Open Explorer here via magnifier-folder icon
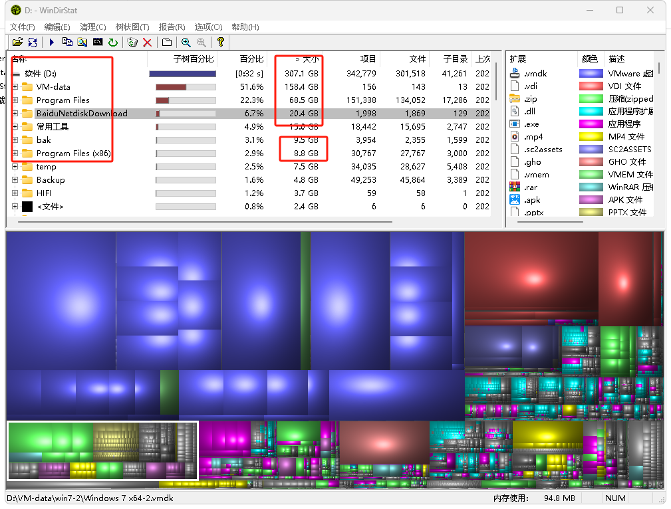 [x=82, y=42]
